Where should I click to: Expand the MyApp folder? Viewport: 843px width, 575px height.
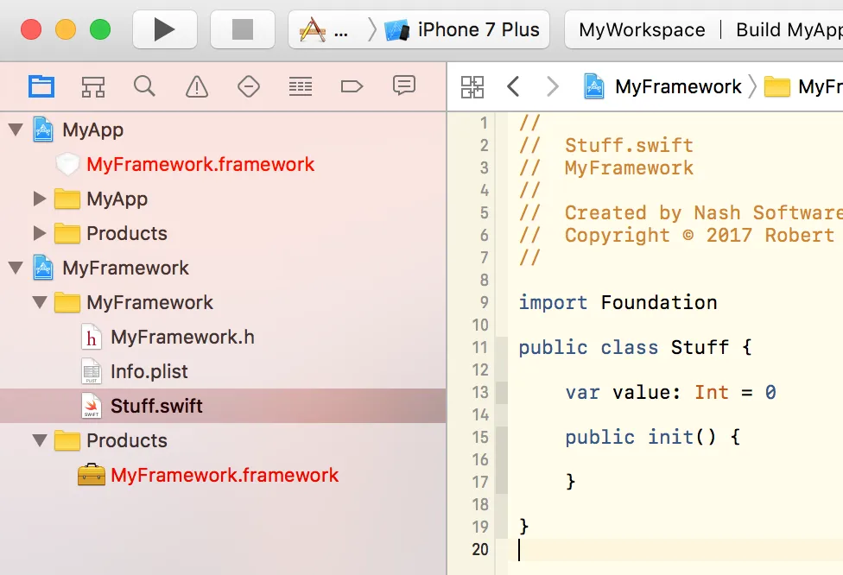click(39, 199)
